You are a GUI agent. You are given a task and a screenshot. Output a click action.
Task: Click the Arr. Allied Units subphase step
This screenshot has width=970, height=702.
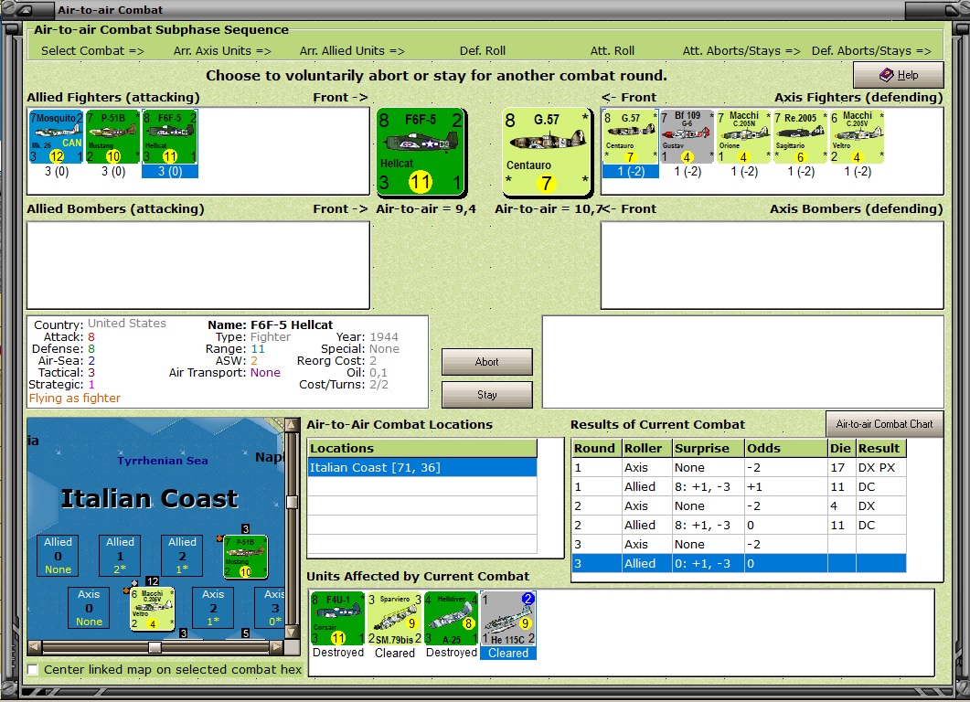point(352,50)
